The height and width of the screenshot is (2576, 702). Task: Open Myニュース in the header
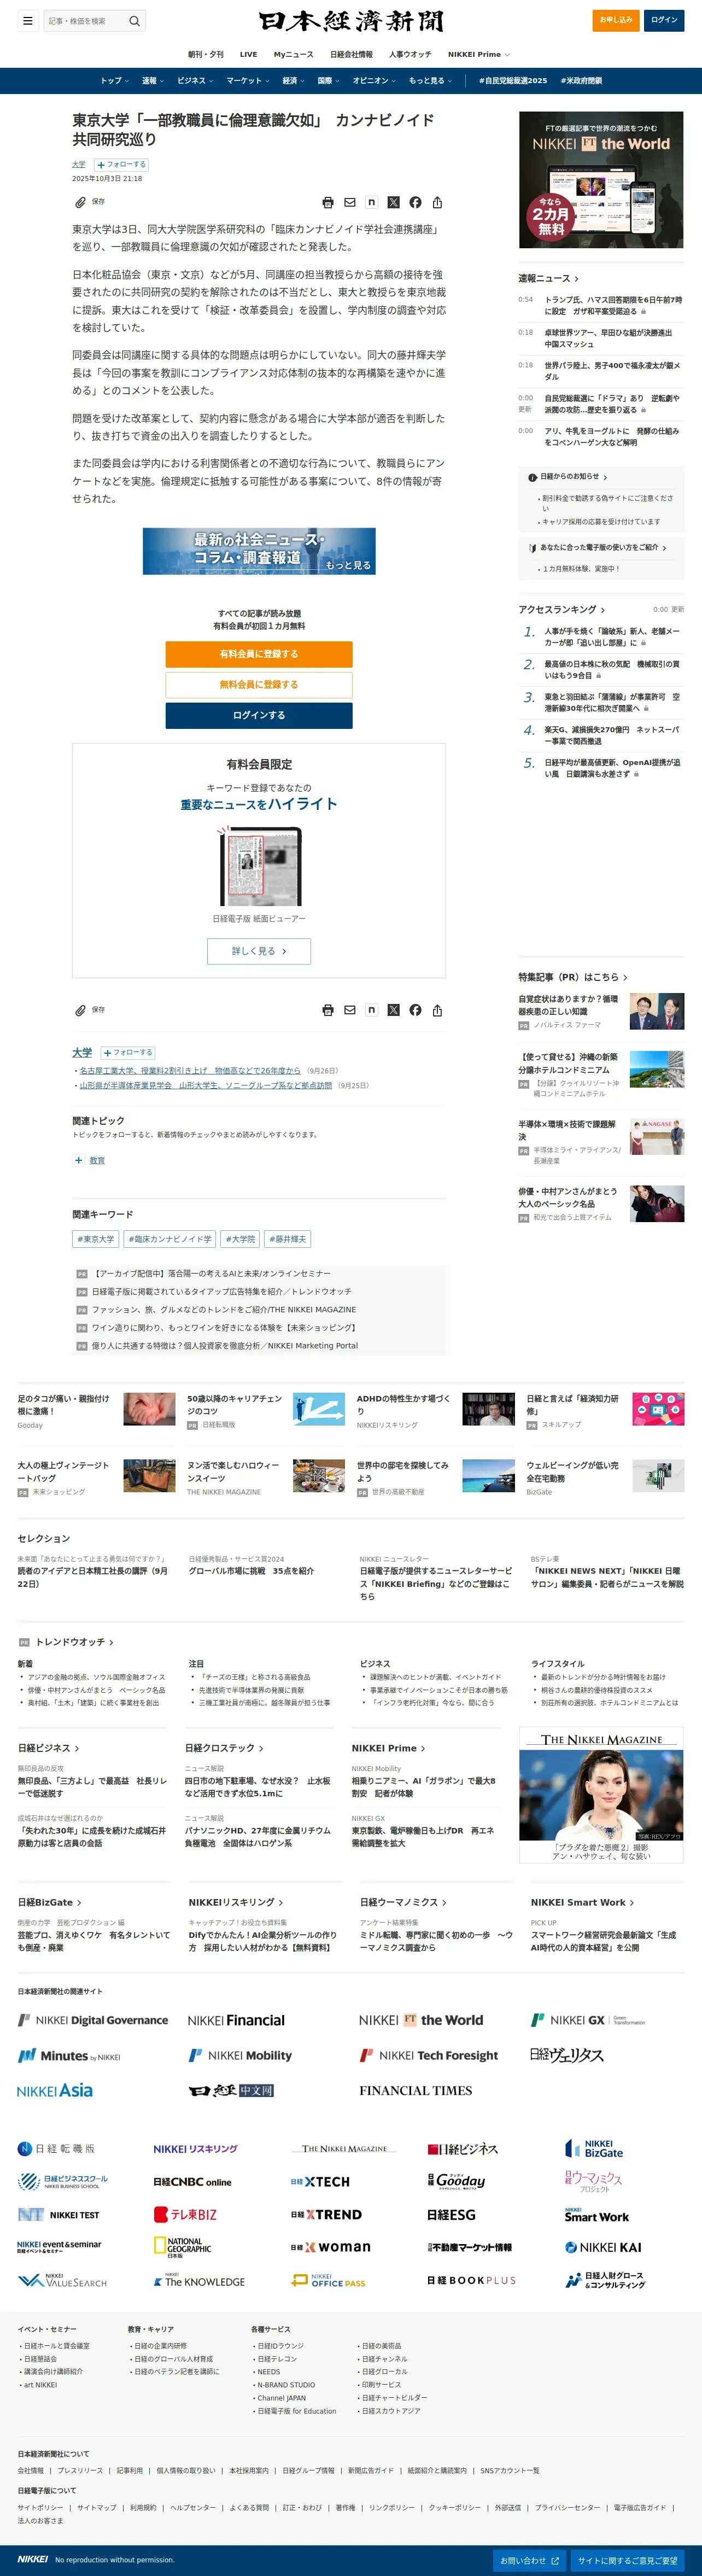[293, 54]
